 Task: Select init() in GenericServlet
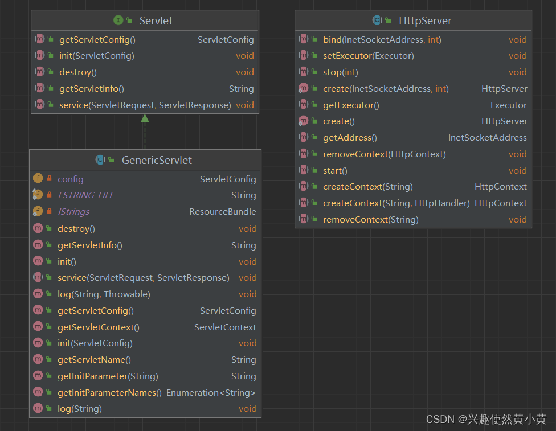67,261
